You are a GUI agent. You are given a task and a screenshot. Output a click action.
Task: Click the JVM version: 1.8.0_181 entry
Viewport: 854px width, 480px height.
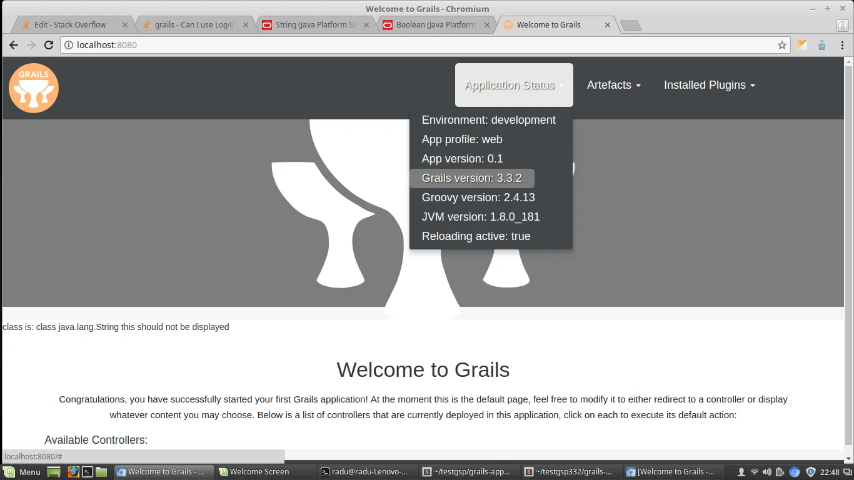point(481,217)
